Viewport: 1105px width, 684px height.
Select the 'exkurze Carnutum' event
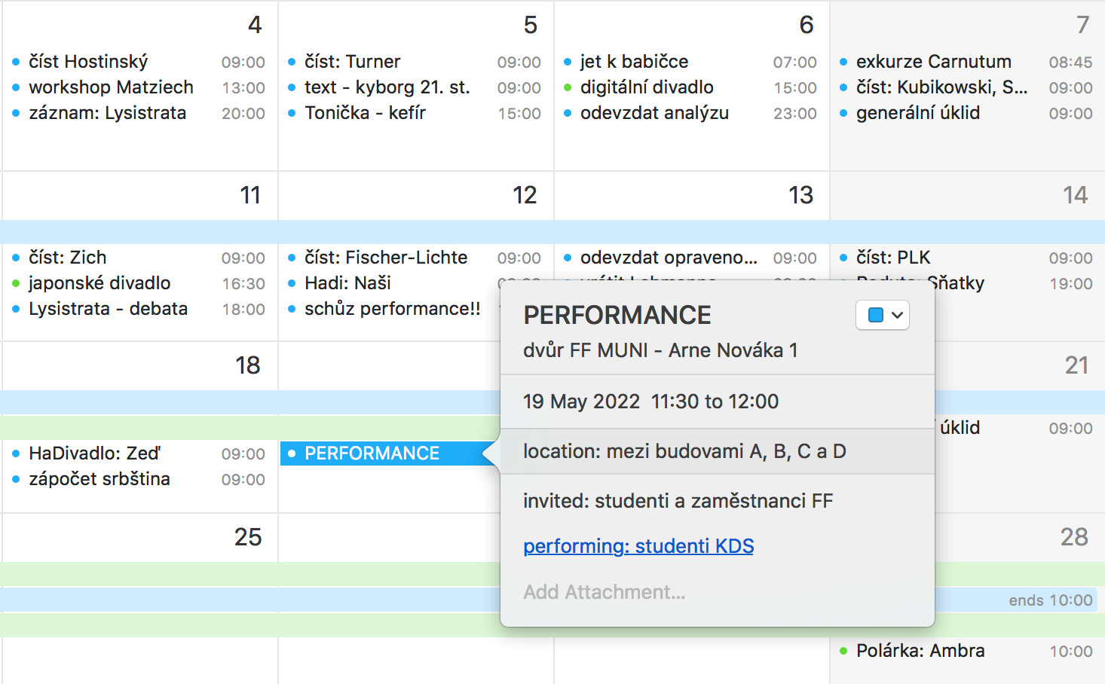(933, 62)
